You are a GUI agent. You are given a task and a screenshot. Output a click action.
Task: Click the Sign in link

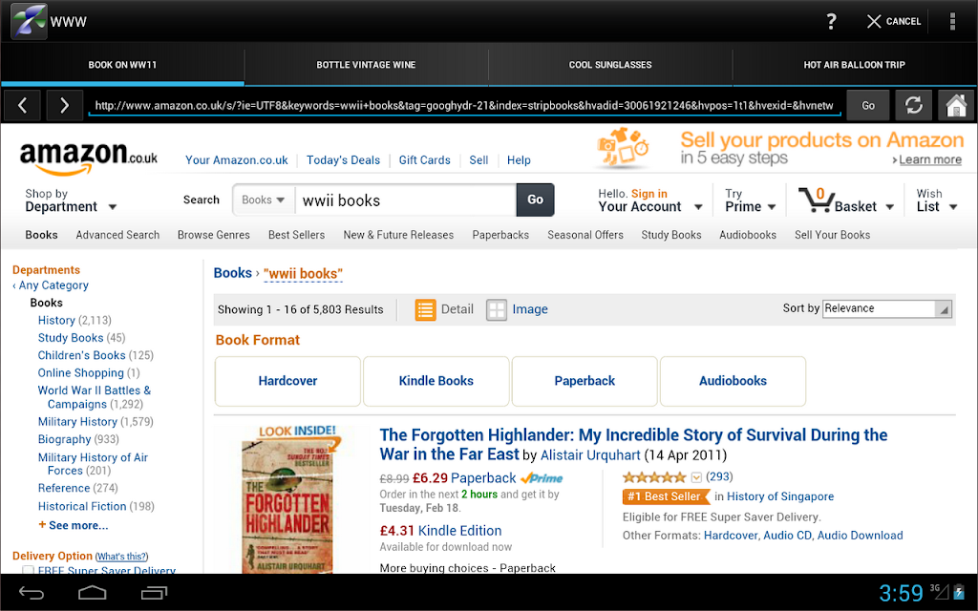tap(649, 194)
